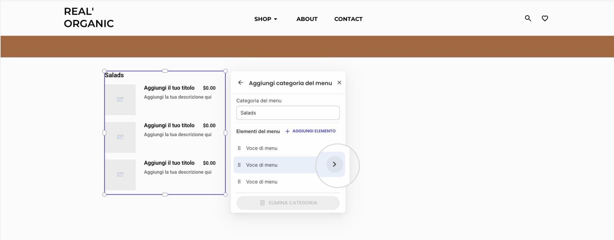Screen dimensions: 614x240
Task: Select first menu item image placeholder
Action: [120, 100]
